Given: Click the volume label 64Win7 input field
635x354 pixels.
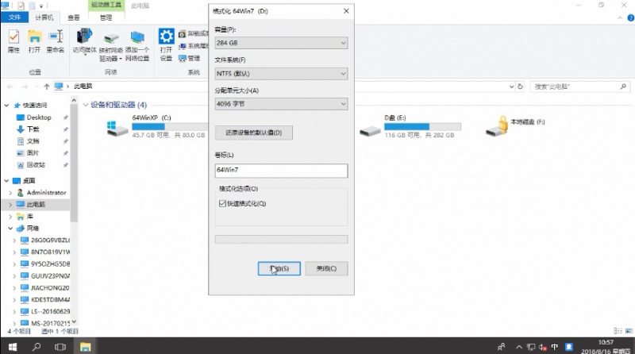Looking at the screenshot, I should coord(281,171).
